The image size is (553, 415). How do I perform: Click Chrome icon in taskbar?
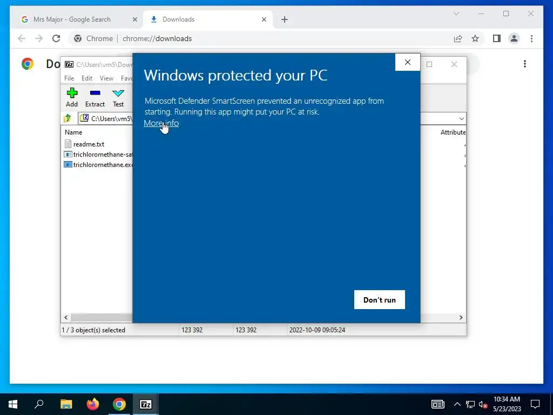pyautogui.click(x=119, y=404)
